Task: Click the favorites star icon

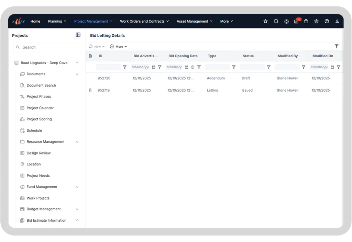Action: [x=265, y=21]
